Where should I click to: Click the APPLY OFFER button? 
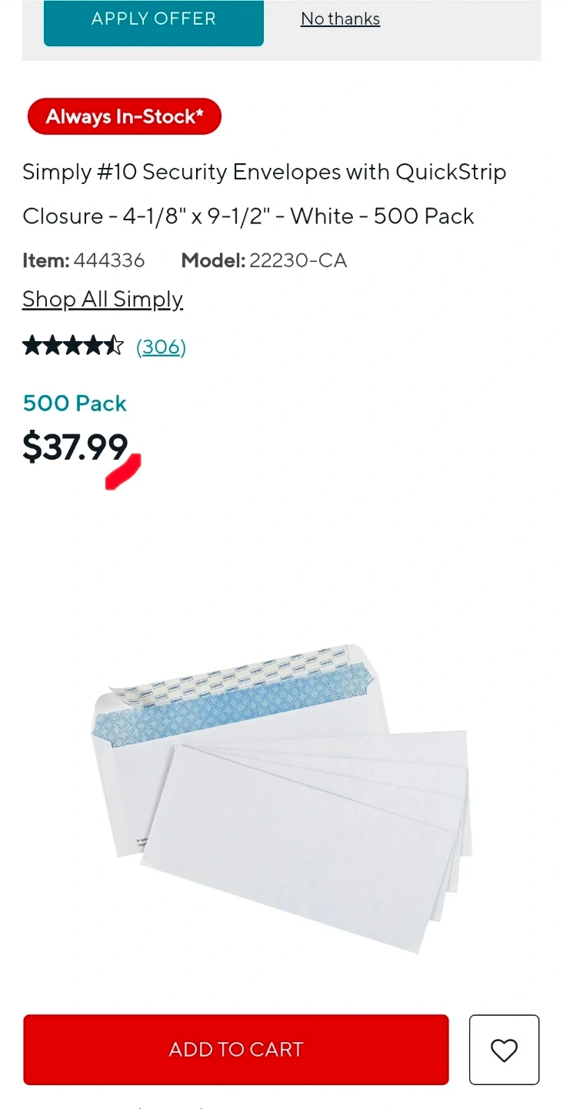click(154, 18)
